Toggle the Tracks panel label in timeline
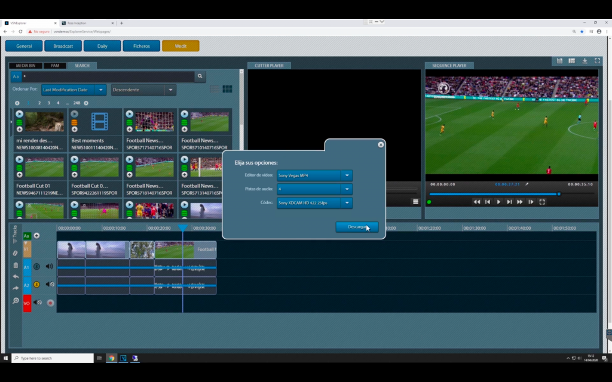The width and height of the screenshot is (612, 382). tap(15, 234)
